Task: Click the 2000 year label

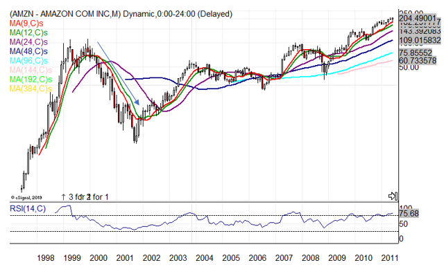Action: [x=99, y=257]
